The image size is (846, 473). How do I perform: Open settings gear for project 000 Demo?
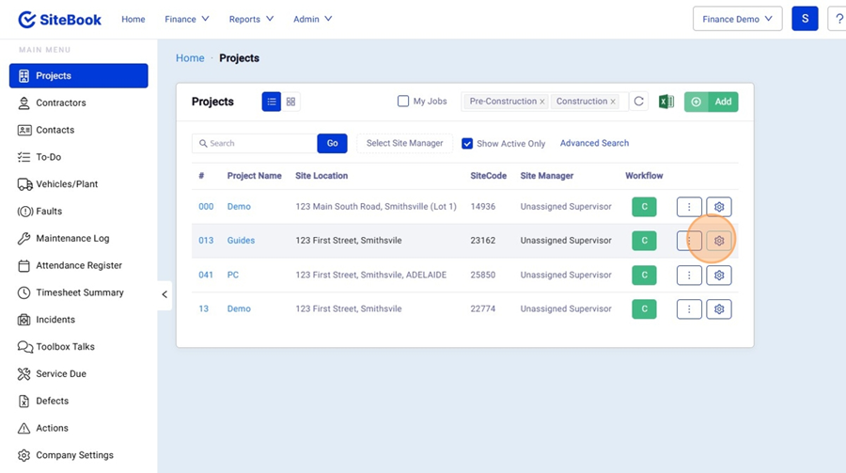click(719, 207)
